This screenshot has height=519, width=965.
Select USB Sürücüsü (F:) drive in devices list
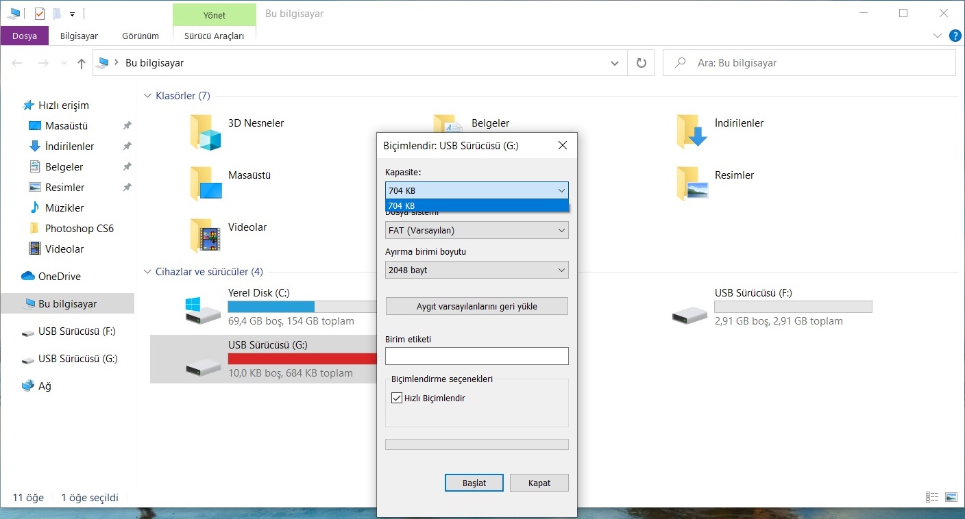tap(689, 314)
